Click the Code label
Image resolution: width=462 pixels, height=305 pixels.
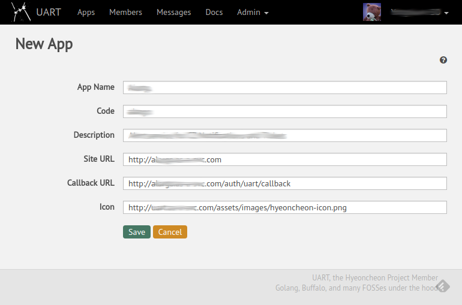click(x=106, y=111)
